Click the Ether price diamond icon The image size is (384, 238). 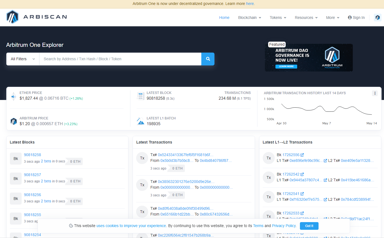point(13,96)
